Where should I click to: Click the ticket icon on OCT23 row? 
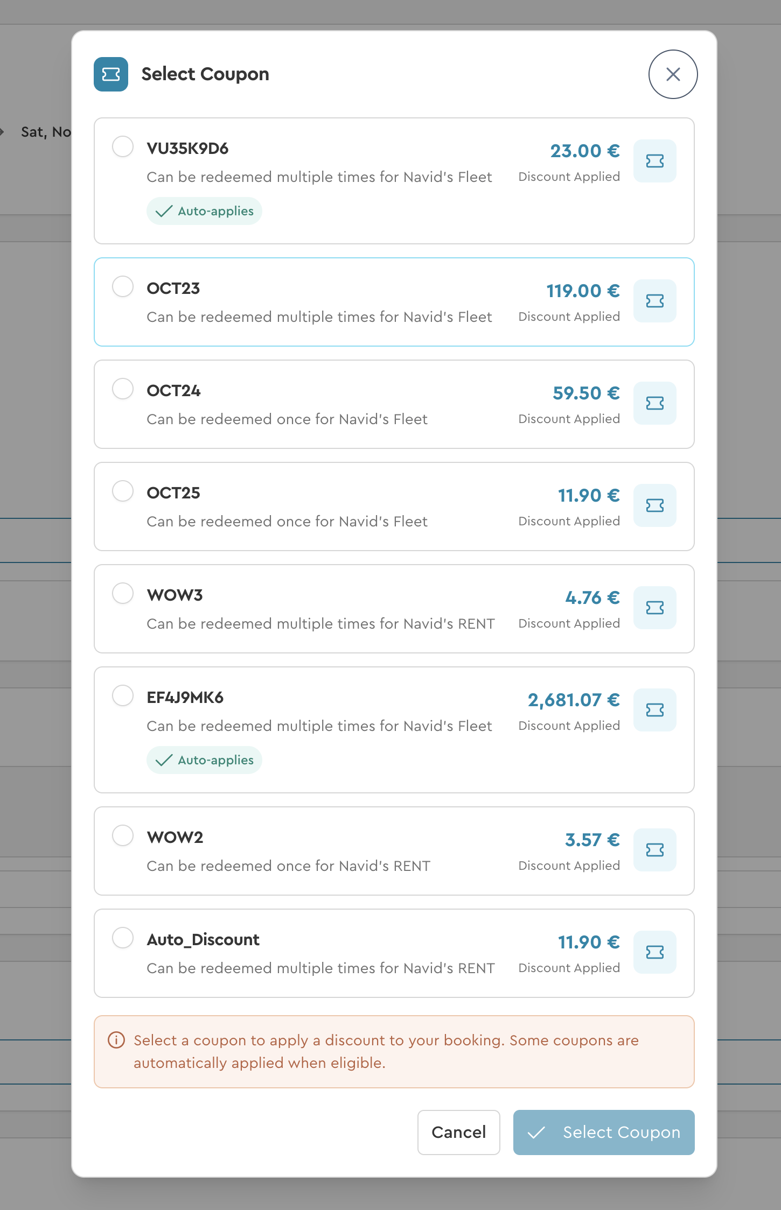[654, 301]
